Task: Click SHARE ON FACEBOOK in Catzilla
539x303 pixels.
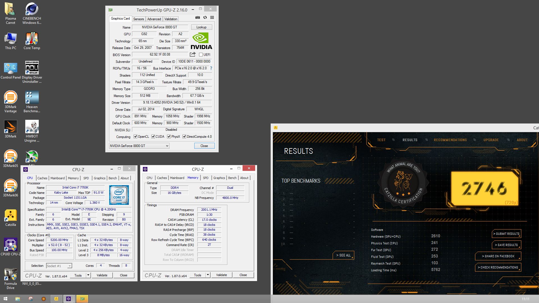Action: click(x=498, y=256)
